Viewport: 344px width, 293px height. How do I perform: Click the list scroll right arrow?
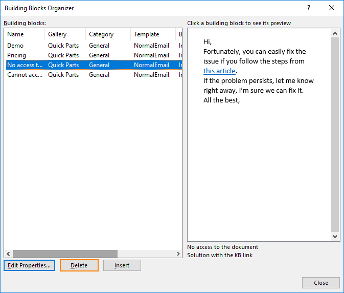(178, 254)
